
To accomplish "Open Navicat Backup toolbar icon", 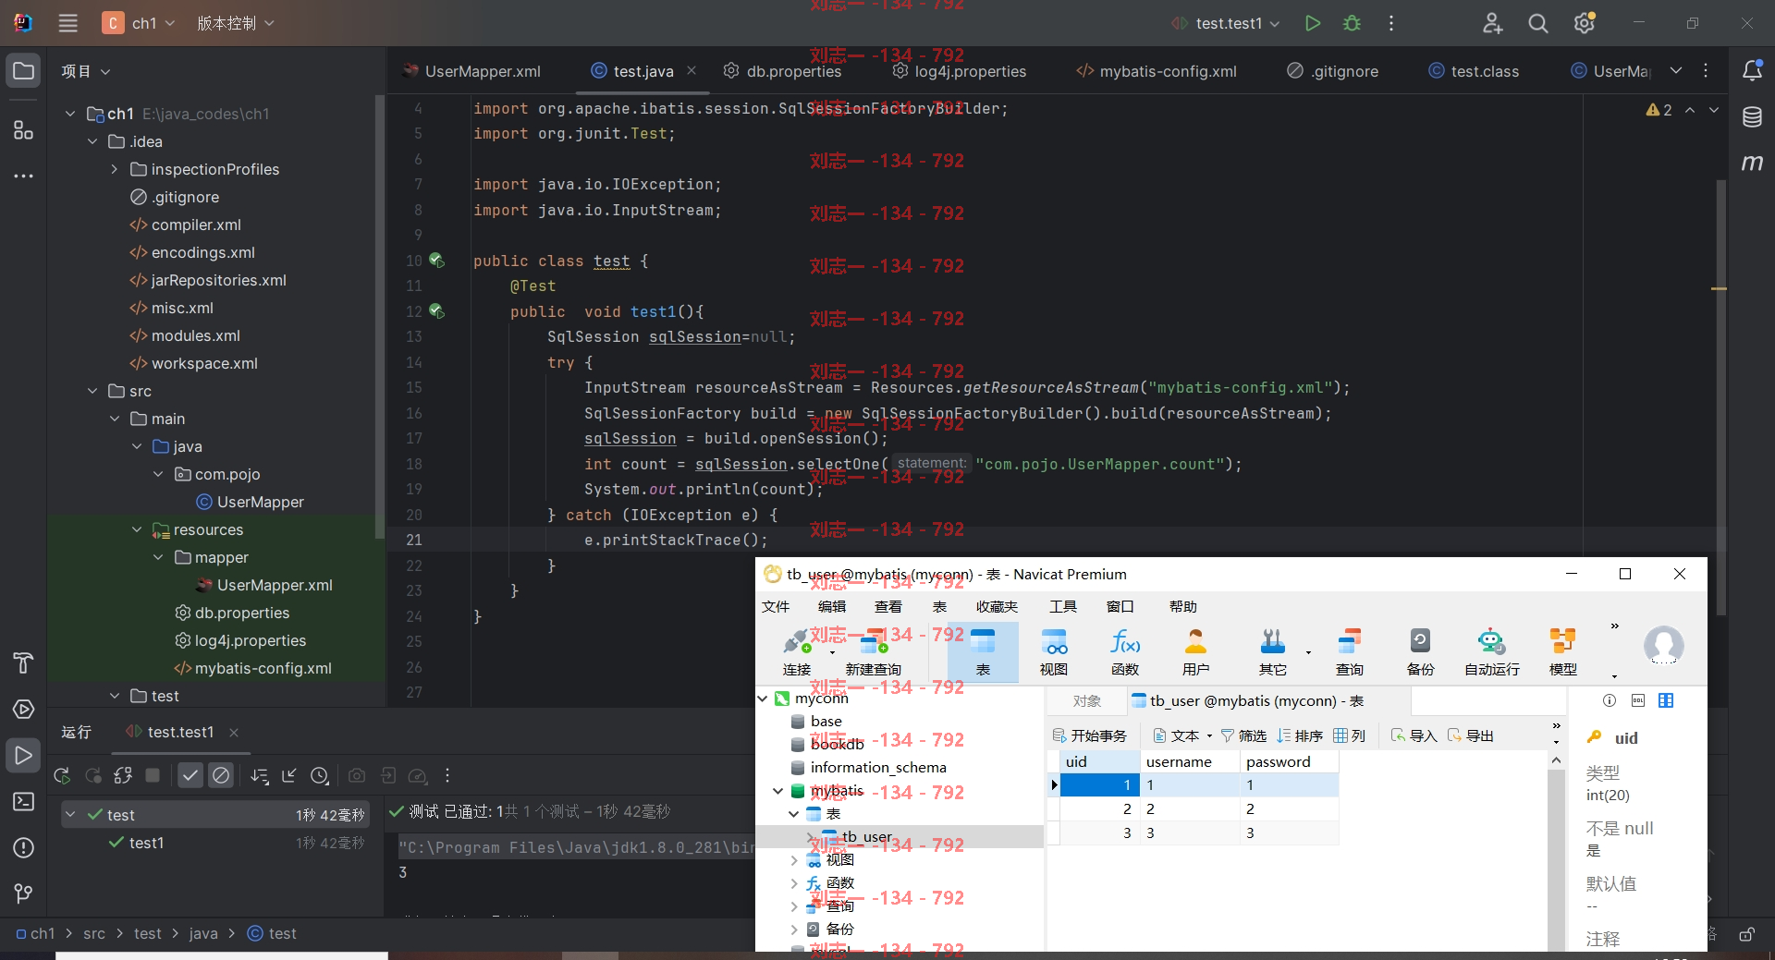I will [1420, 652].
